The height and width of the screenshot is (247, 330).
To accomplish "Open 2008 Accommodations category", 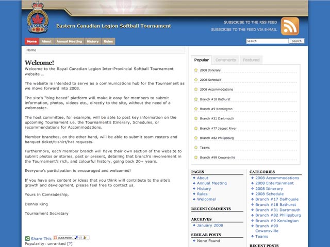I will (277, 178).
